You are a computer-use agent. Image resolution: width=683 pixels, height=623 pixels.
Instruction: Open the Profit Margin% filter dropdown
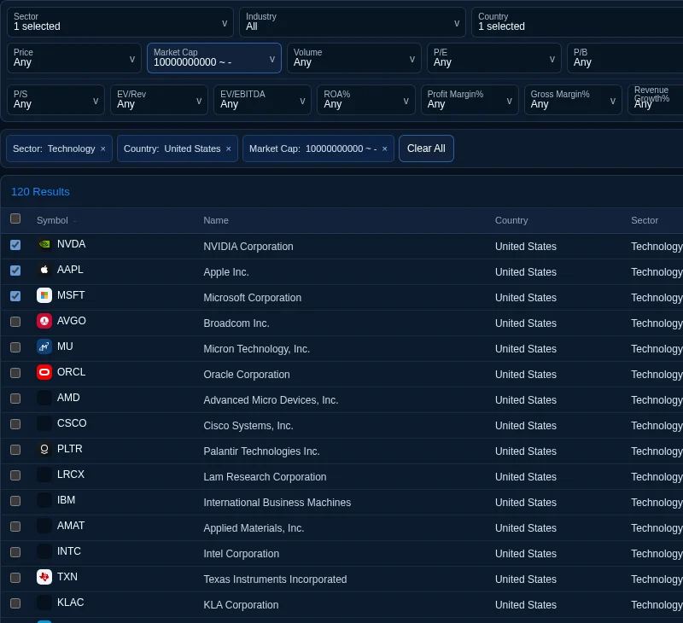pos(470,100)
